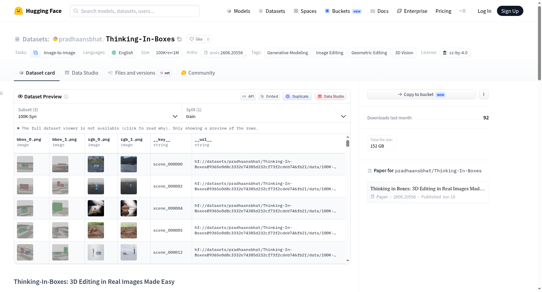Click the Datasets: breadcrumb label
This screenshot has width=542, height=292.
36,39
